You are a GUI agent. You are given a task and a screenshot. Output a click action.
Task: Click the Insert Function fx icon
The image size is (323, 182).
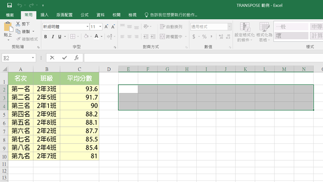click(x=76, y=58)
